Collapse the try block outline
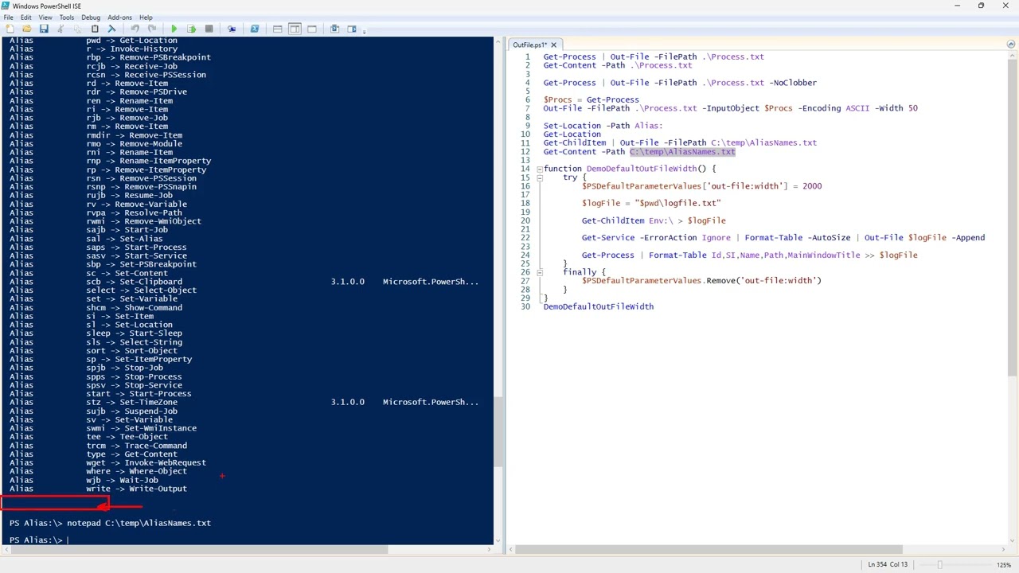The image size is (1019, 573). pyautogui.click(x=539, y=177)
